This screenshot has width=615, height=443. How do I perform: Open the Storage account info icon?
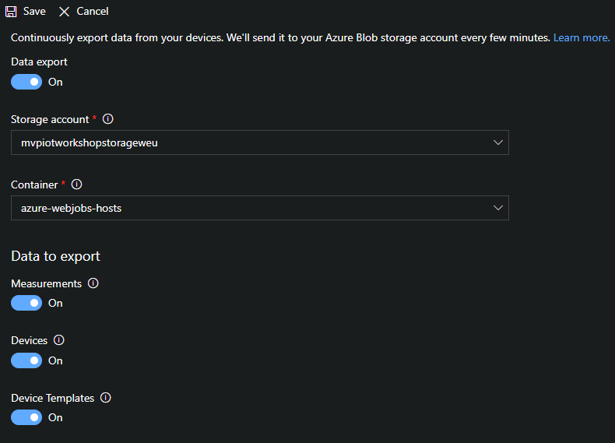point(108,119)
